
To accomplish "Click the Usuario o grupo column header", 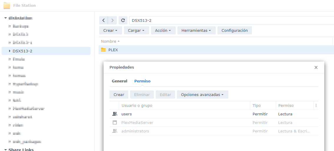I will coord(185,105).
